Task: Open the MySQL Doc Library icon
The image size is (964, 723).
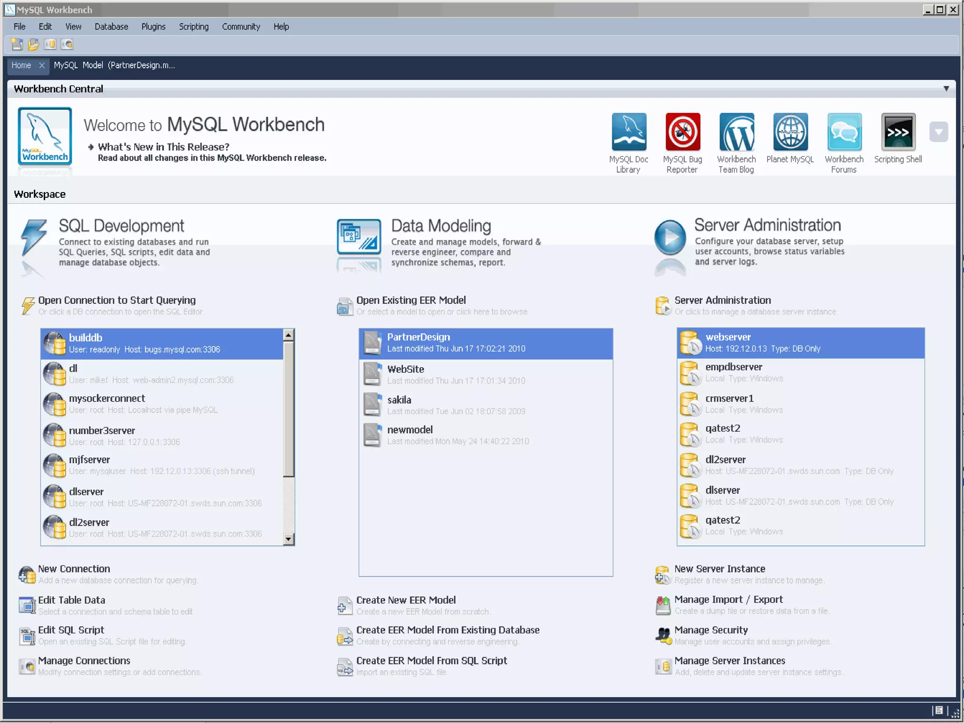Action: (628, 132)
